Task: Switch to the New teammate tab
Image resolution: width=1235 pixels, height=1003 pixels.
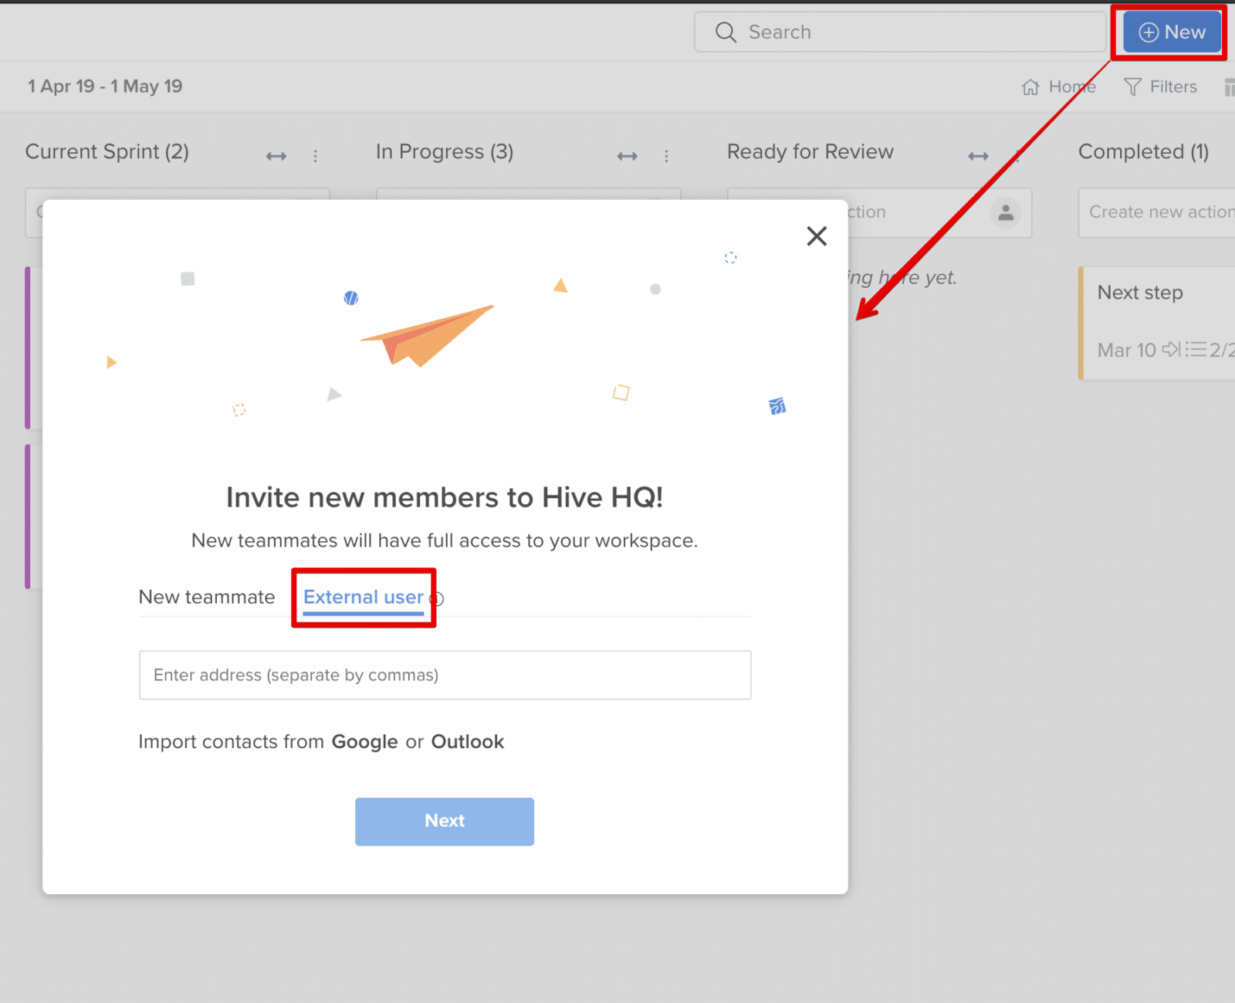Action: (207, 597)
